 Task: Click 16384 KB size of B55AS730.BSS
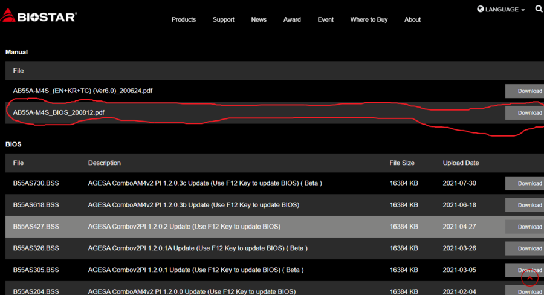click(x=404, y=183)
